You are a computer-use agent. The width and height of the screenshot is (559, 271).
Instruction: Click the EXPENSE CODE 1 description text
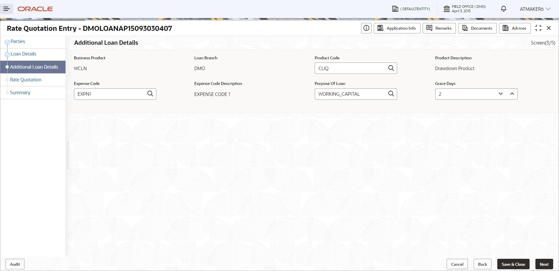click(212, 94)
